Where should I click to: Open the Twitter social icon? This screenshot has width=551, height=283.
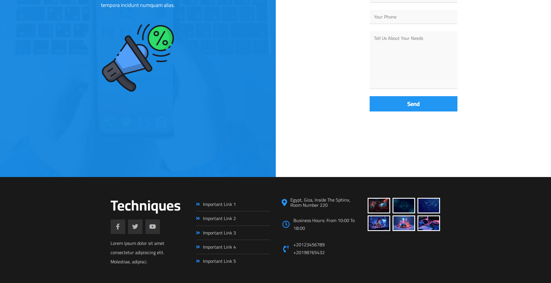coord(135,227)
